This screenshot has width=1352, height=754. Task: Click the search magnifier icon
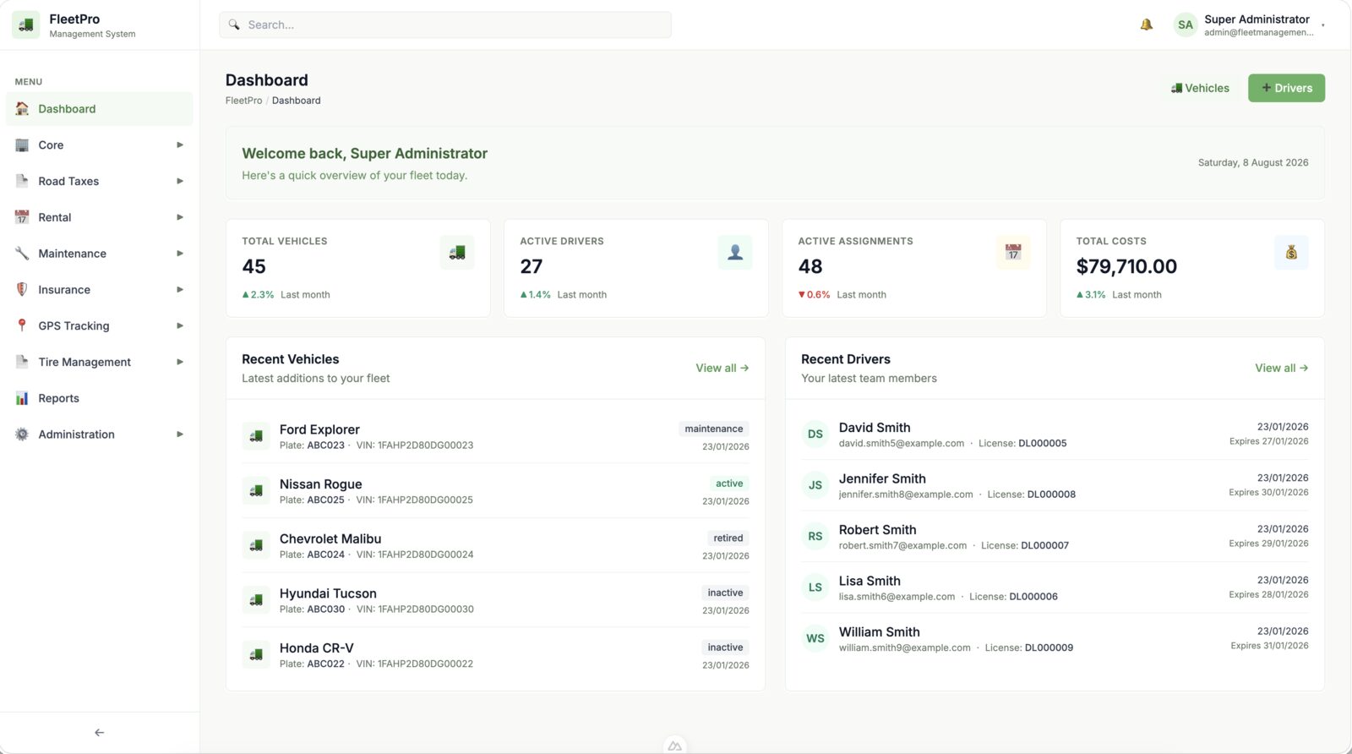pos(234,25)
